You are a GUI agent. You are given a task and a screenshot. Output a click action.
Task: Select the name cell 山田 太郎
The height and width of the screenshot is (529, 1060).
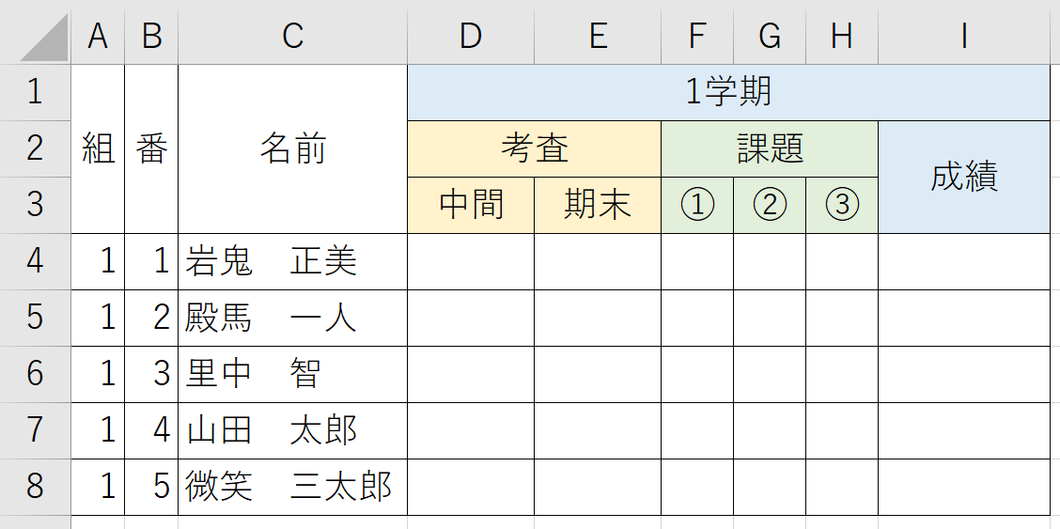coord(292,431)
